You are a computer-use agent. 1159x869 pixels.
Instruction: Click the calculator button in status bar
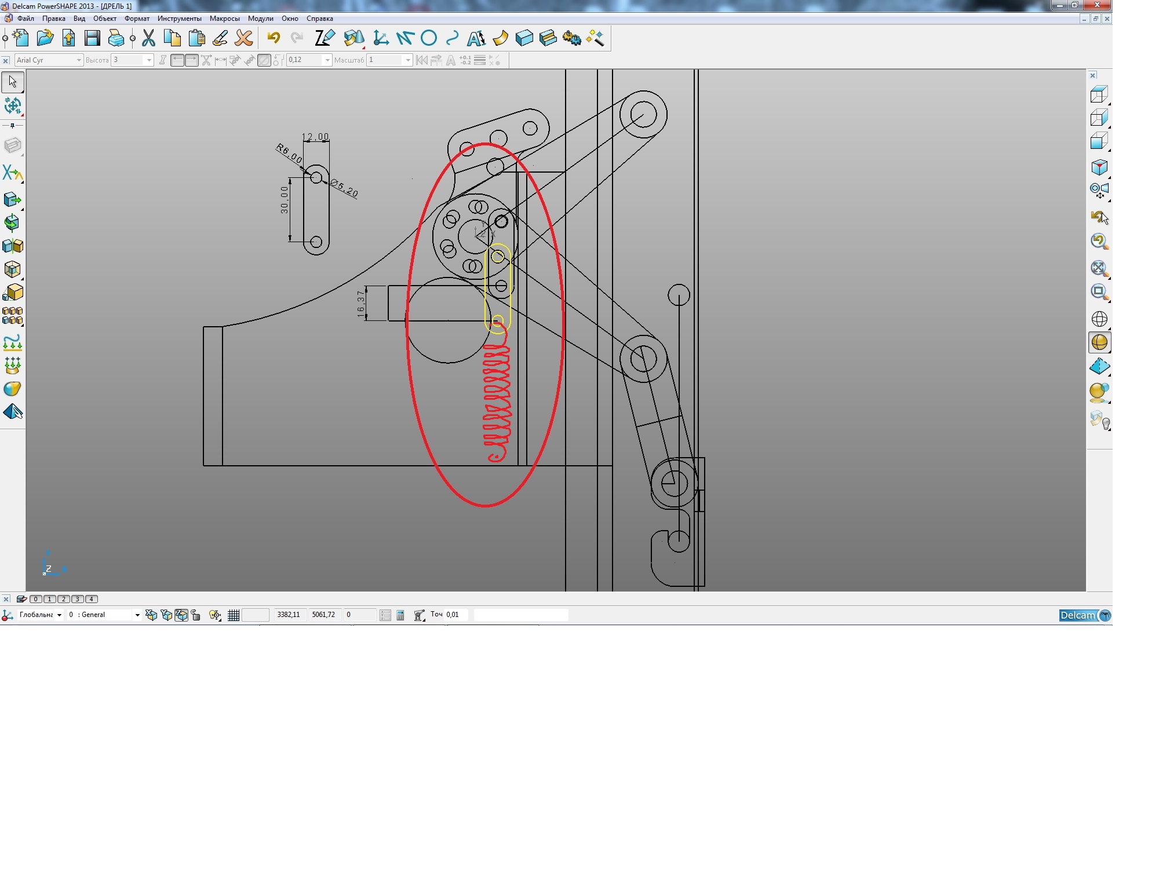[400, 615]
